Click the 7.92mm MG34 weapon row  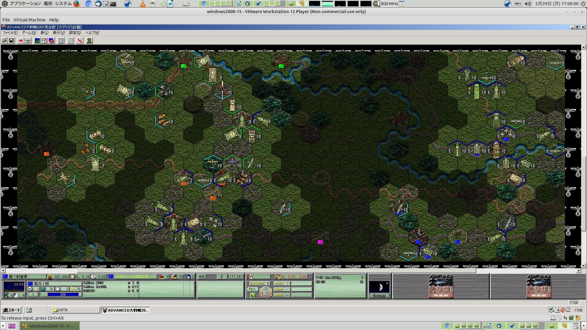pos(111,283)
